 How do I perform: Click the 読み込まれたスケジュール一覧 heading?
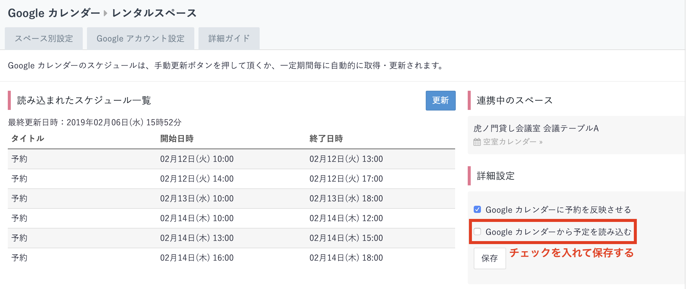(84, 100)
